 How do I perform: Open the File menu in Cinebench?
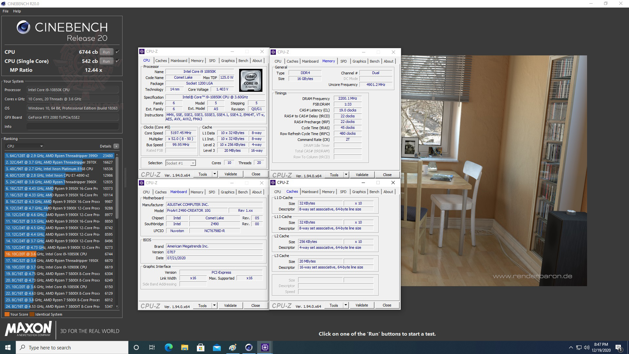6,11
